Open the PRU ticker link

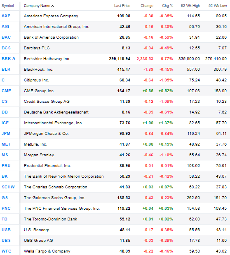coord(6,166)
